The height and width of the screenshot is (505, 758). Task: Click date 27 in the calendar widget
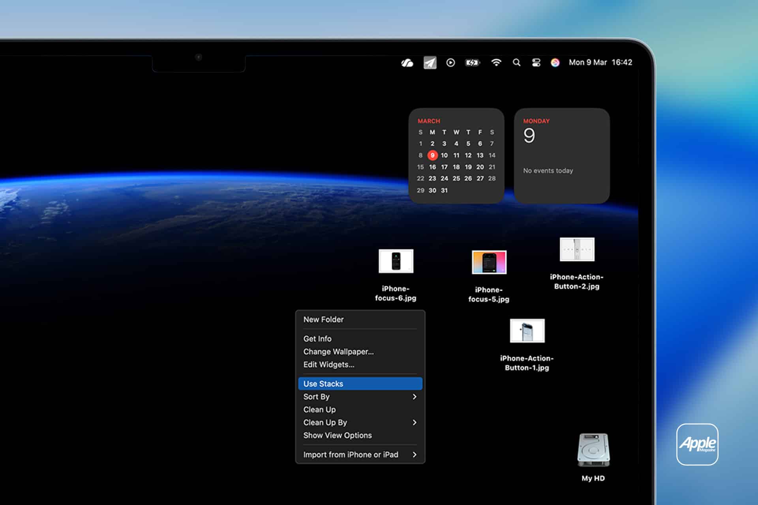480,178
